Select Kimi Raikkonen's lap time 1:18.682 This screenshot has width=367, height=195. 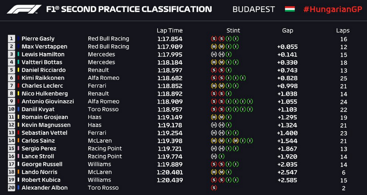[x=170, y=78]
